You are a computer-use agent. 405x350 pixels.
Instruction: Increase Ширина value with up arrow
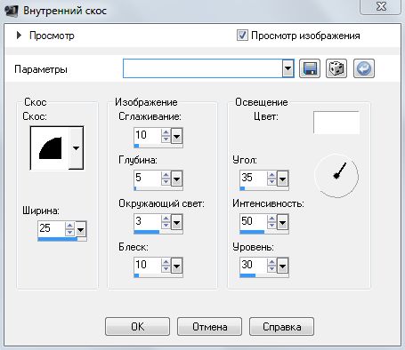tap(69, 226)
